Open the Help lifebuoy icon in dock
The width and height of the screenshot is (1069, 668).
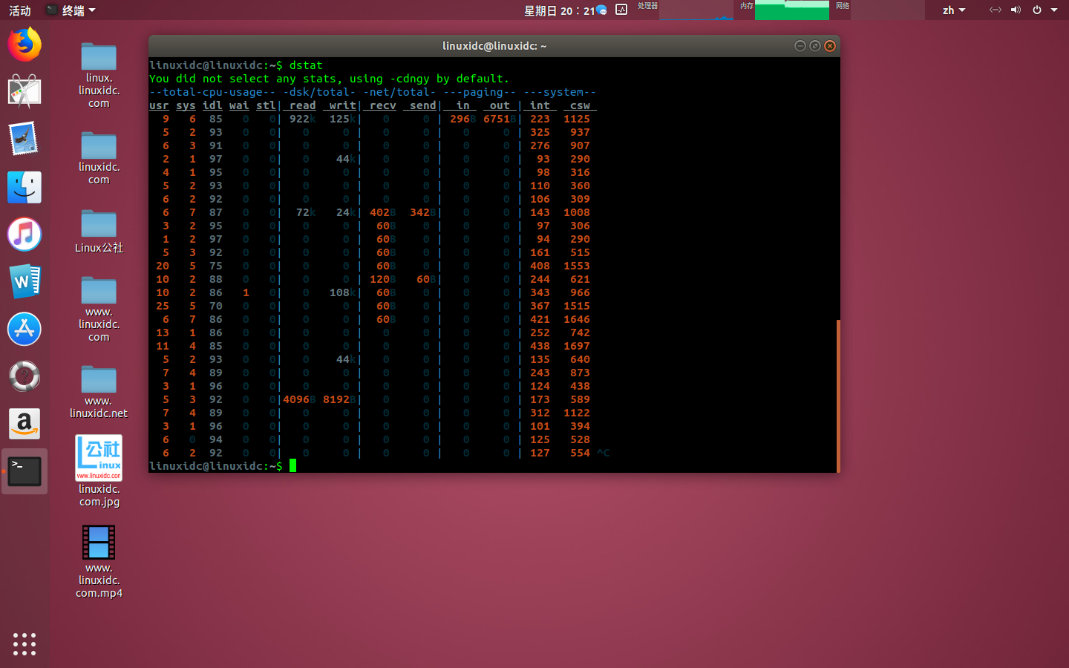click(x=24, y=376)
